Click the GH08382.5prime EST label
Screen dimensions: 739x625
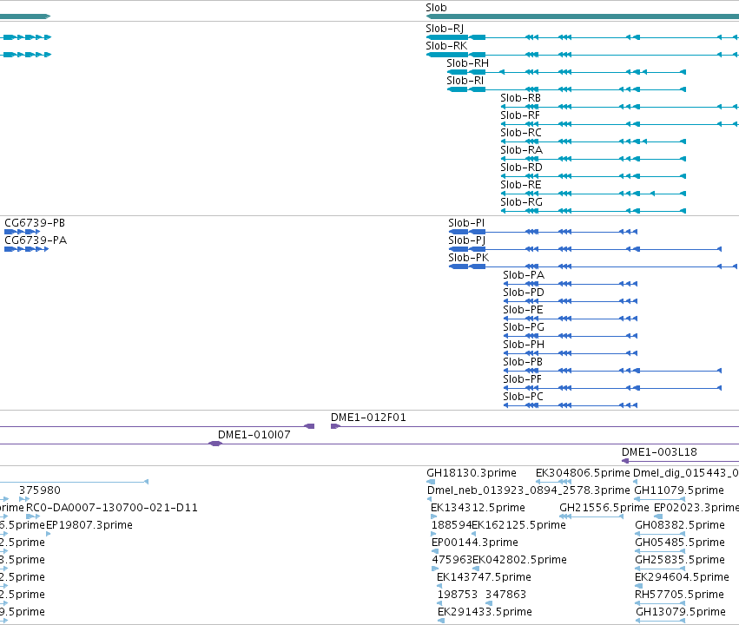coord(680,525)
